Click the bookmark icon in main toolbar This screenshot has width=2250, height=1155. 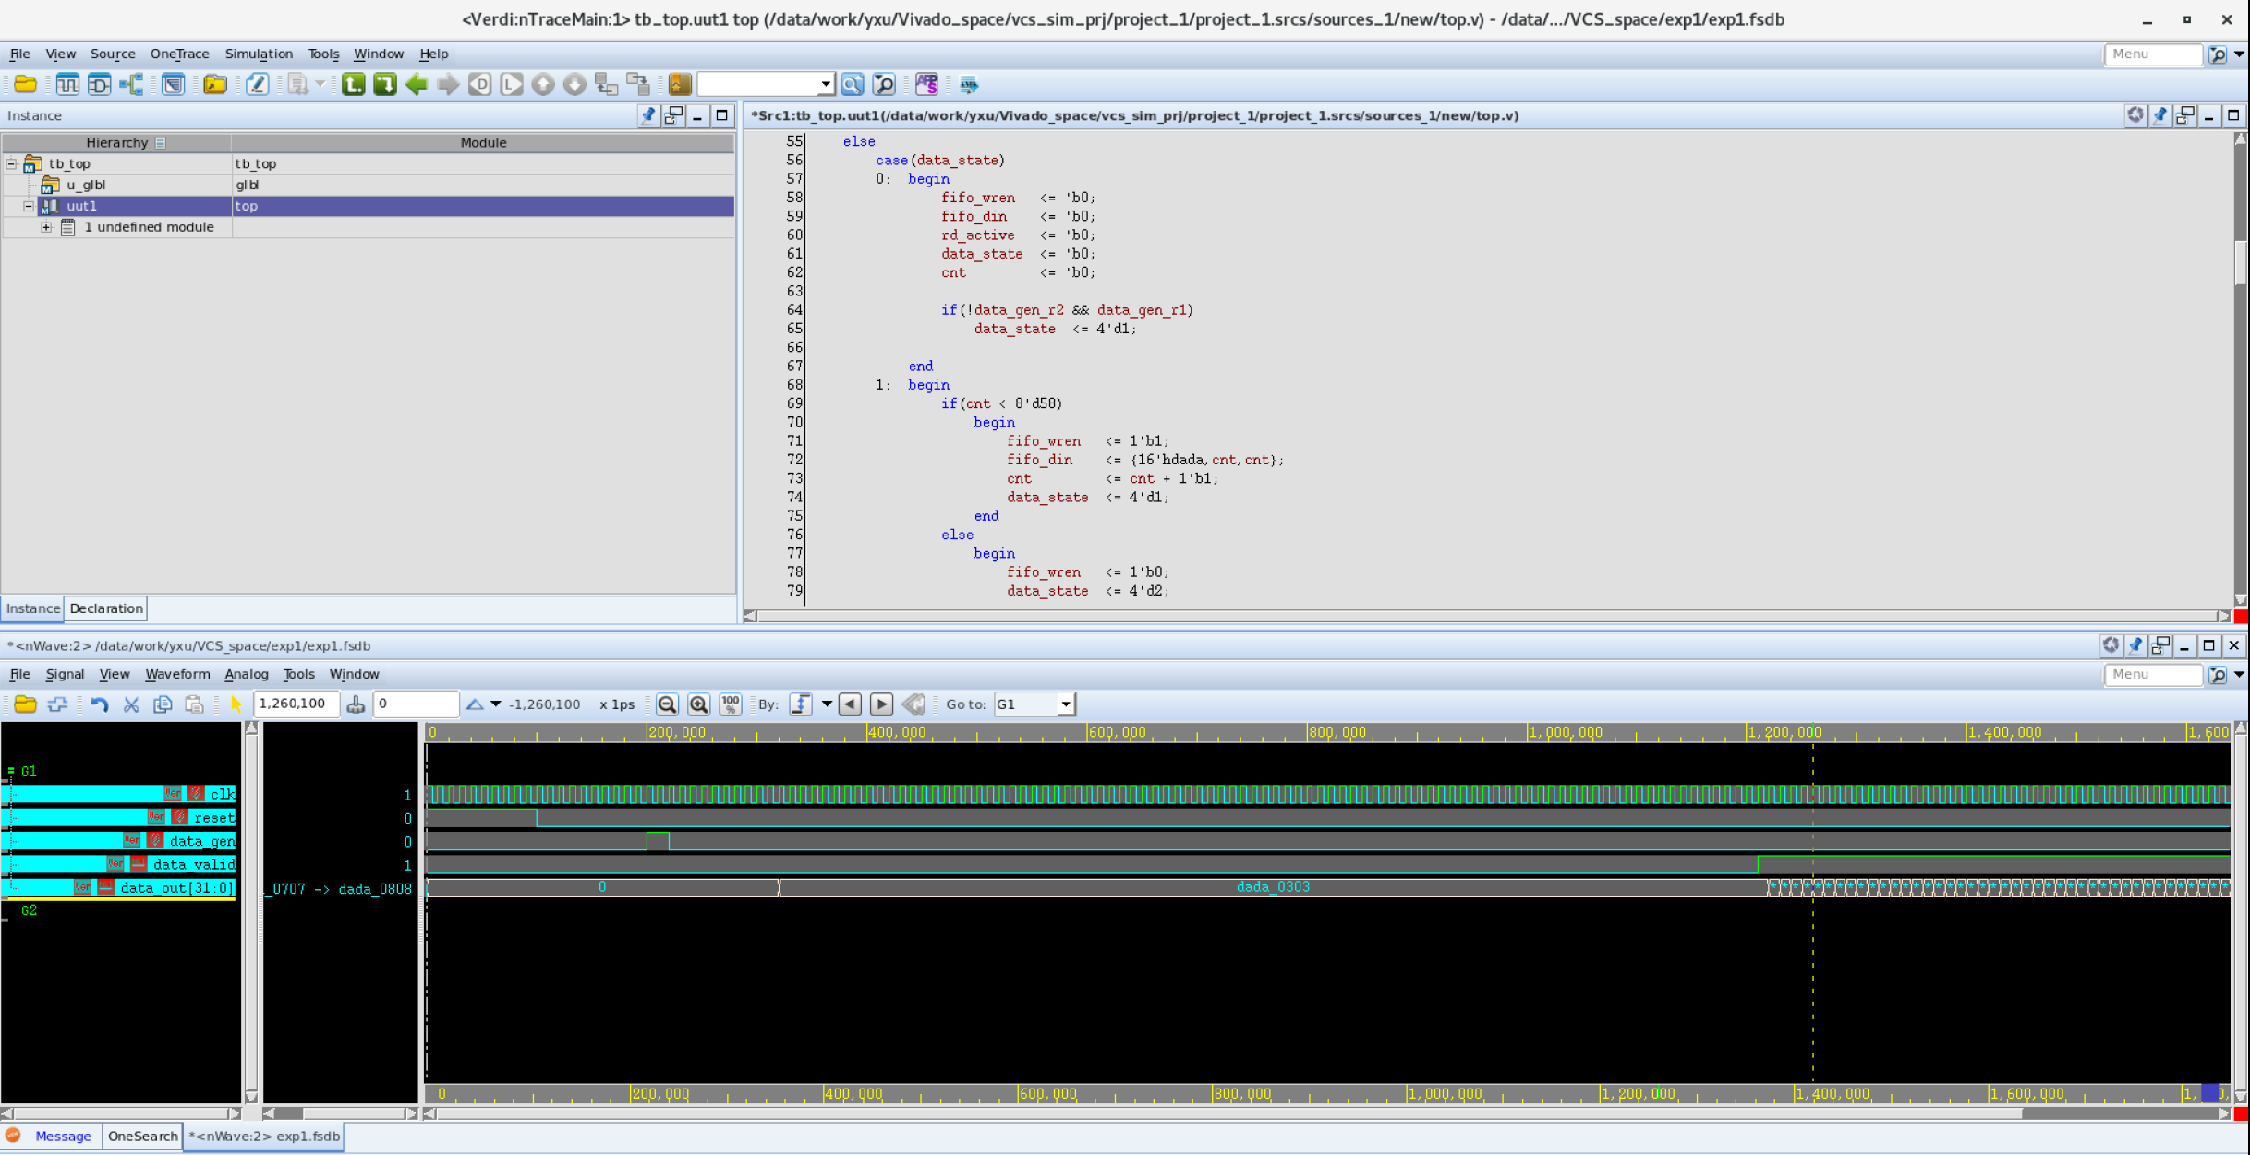click(680, 85)
